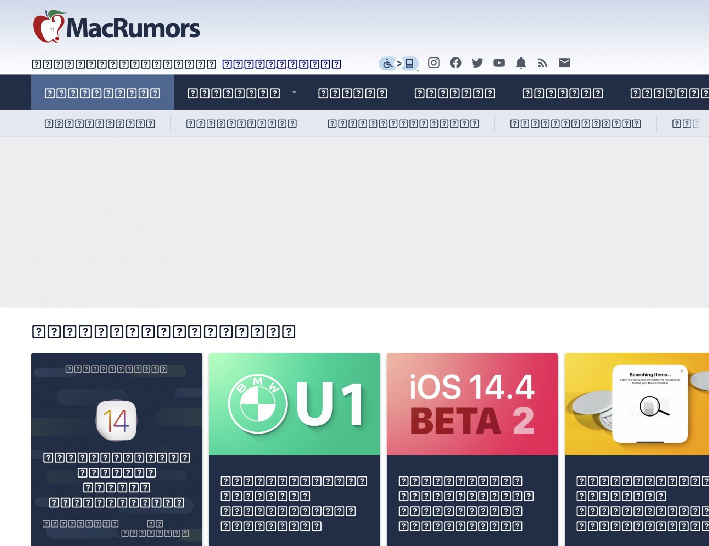Click the MacRumors apple logo
This screenshot has height=546, width=709.
coord(49,27)
